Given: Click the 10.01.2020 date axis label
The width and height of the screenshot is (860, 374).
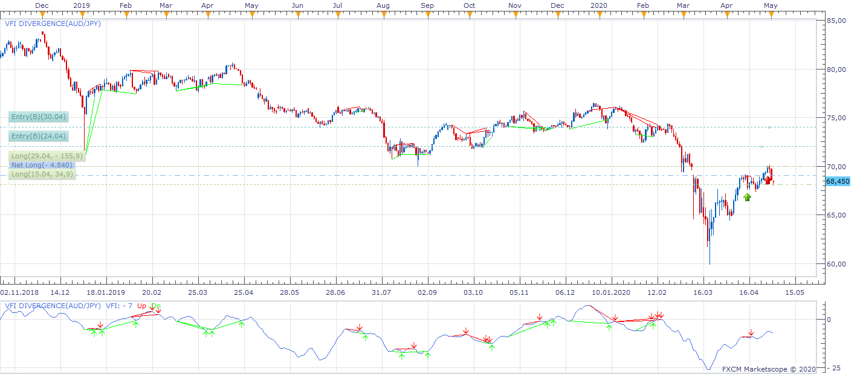Looking at the screenshot, I should click(x=611, y=292).
